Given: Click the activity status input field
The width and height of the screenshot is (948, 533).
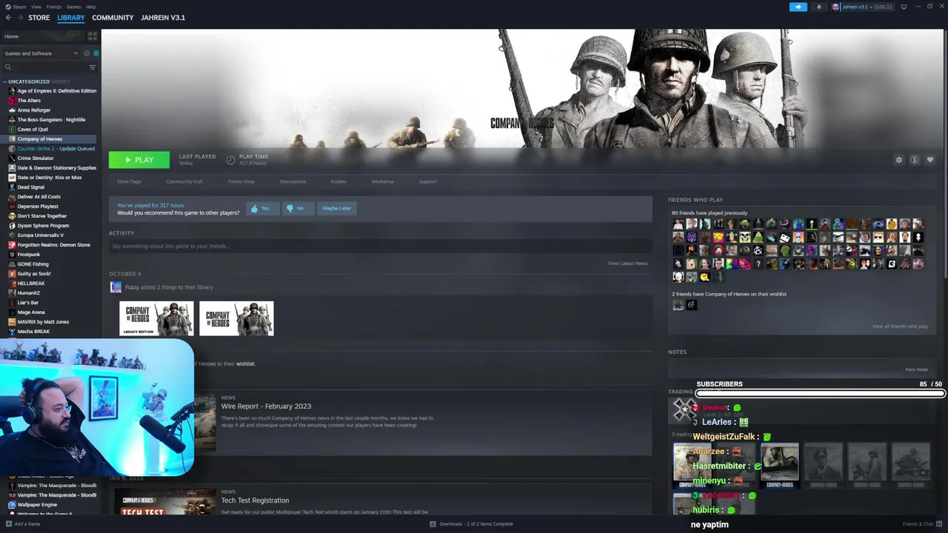Looking at the screenshot, I should click(x=381, y=246).
